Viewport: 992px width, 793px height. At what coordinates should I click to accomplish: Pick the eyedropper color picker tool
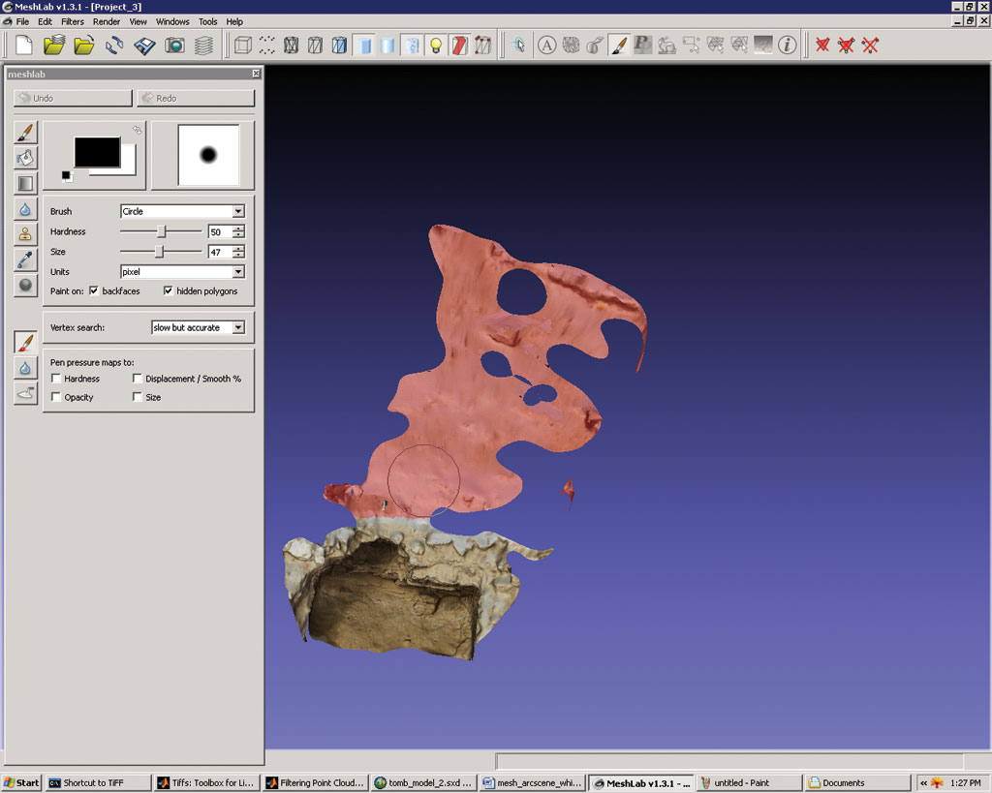(25, 259)
